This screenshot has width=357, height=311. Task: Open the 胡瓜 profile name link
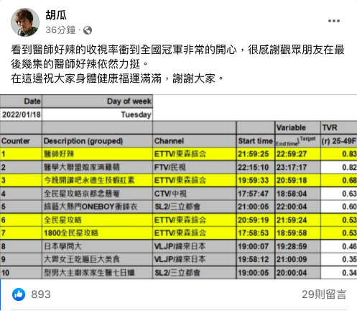coord(56,15)
